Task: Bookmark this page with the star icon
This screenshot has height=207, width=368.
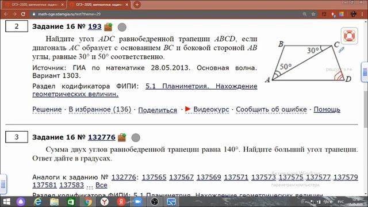Action: (313, 14)
